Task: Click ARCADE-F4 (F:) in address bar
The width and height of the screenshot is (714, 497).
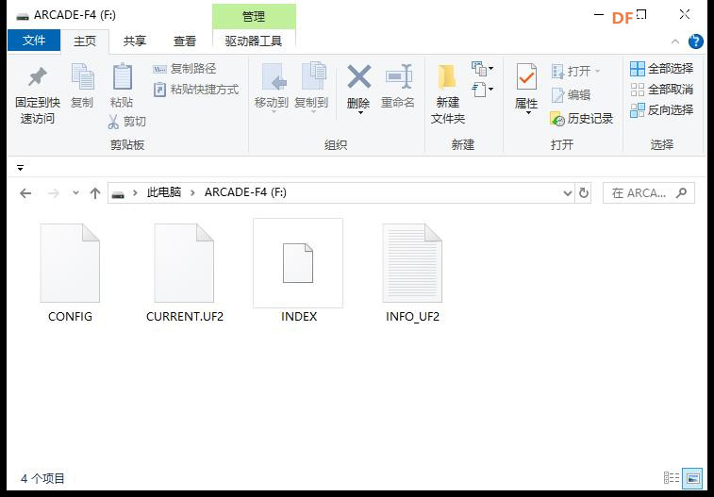Action: (x=245, y=192)
